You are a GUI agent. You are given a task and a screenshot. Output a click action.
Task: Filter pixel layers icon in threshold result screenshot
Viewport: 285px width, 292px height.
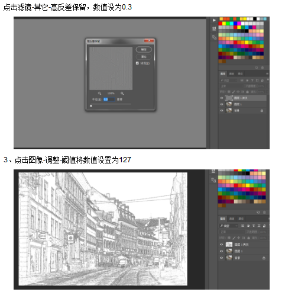pos(243,226)
